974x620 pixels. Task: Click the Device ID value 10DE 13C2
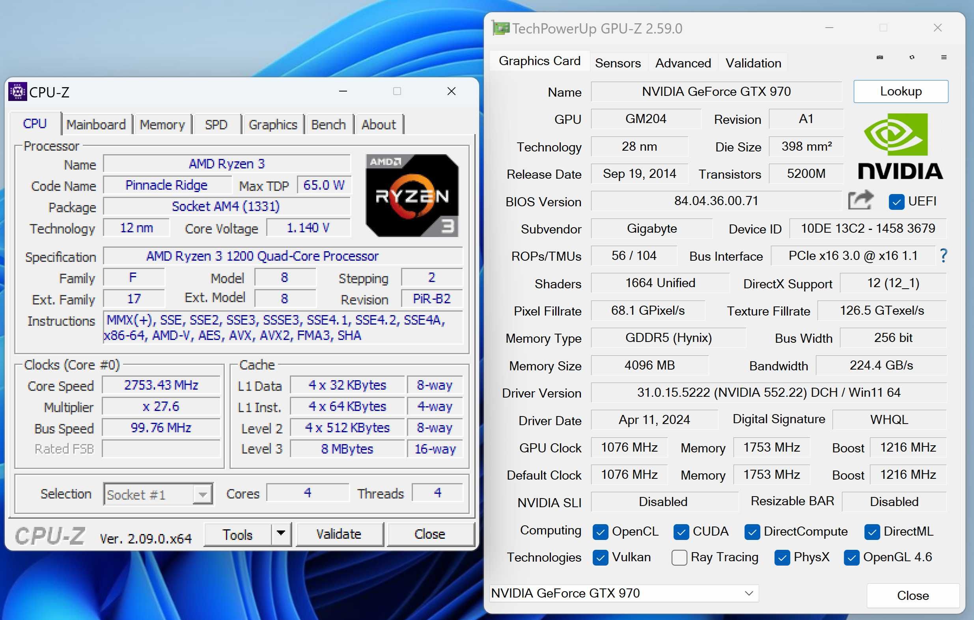[x=868, y=228]
